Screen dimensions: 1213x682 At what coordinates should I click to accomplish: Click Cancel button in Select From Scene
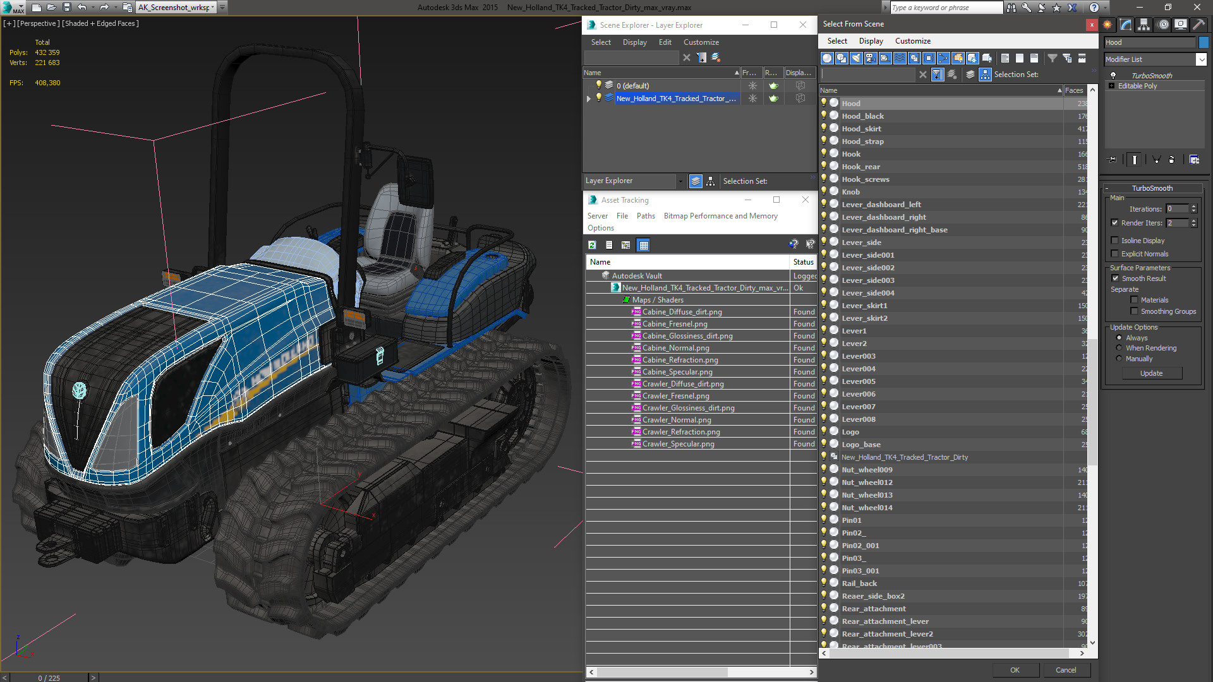(x=1066, y=670)
